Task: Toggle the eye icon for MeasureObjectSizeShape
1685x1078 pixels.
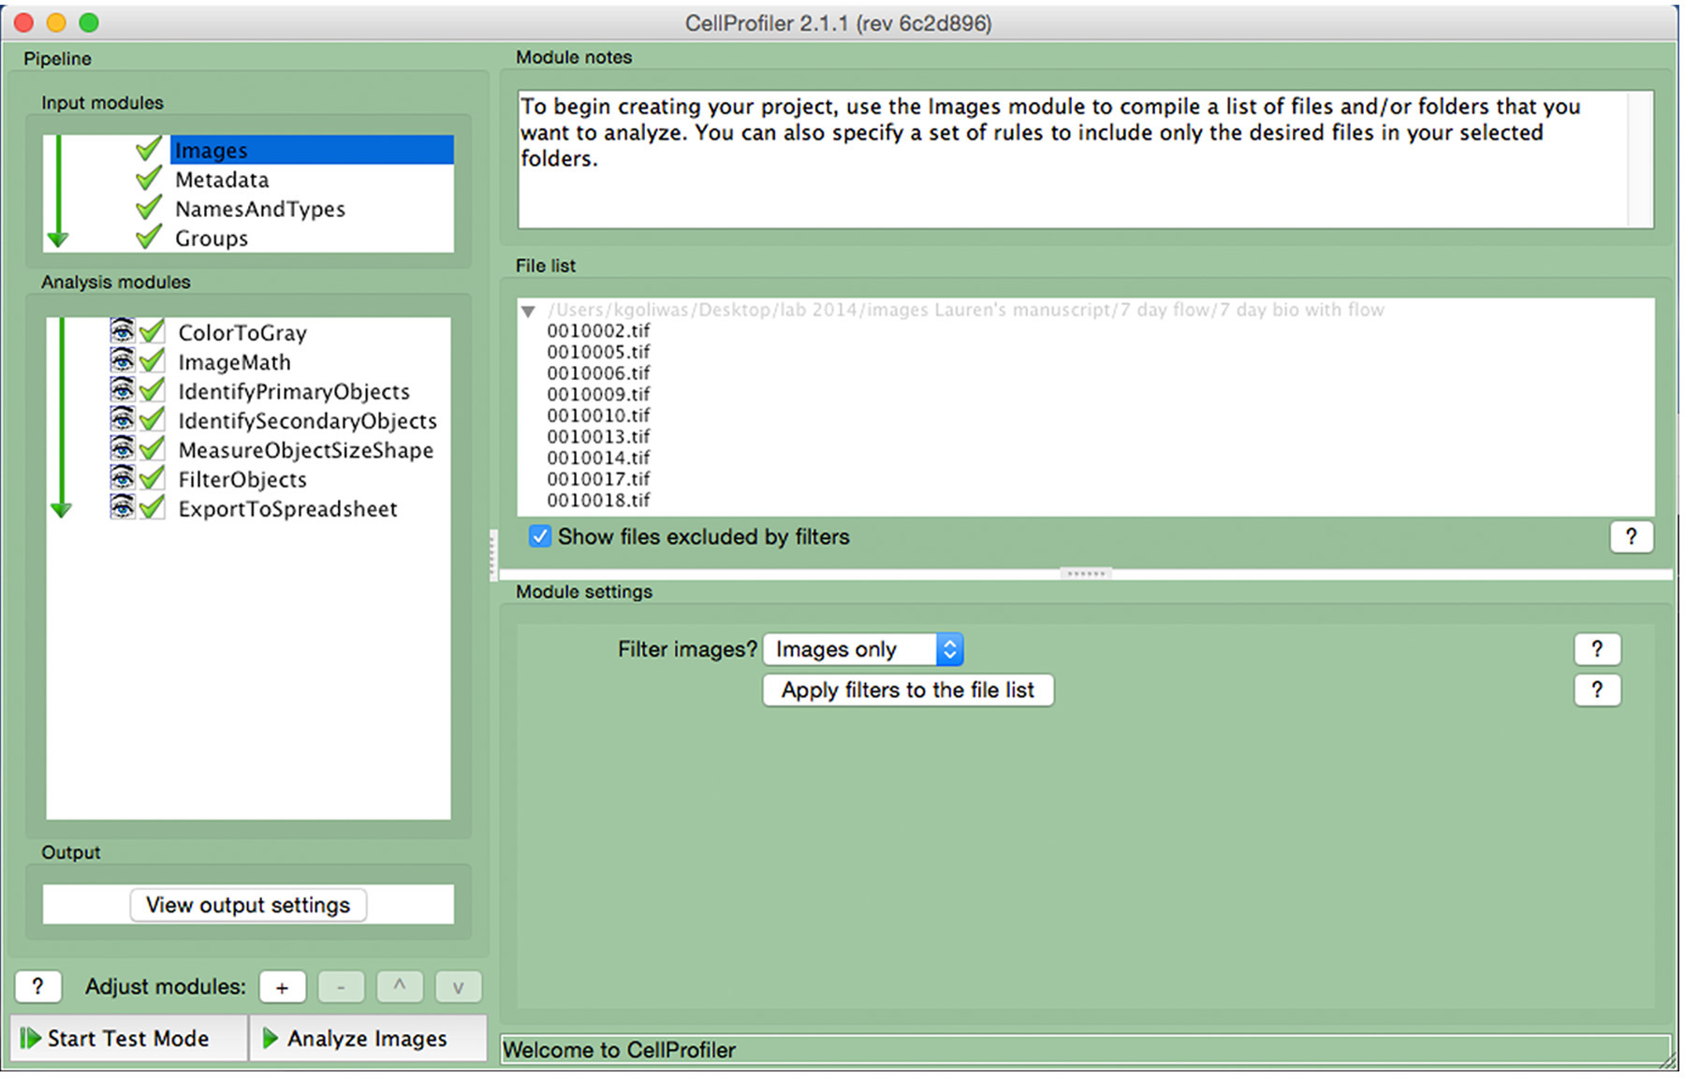Action: pyautogui.click(x=122, y=448)
